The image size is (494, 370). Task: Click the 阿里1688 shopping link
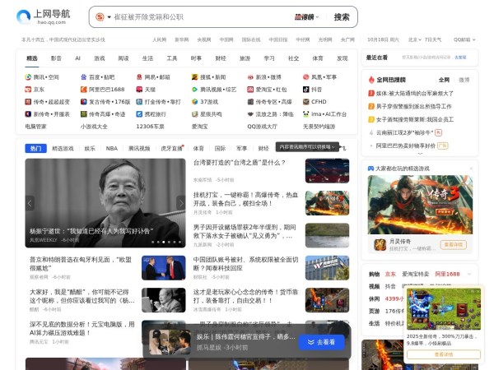coord(447,274)
